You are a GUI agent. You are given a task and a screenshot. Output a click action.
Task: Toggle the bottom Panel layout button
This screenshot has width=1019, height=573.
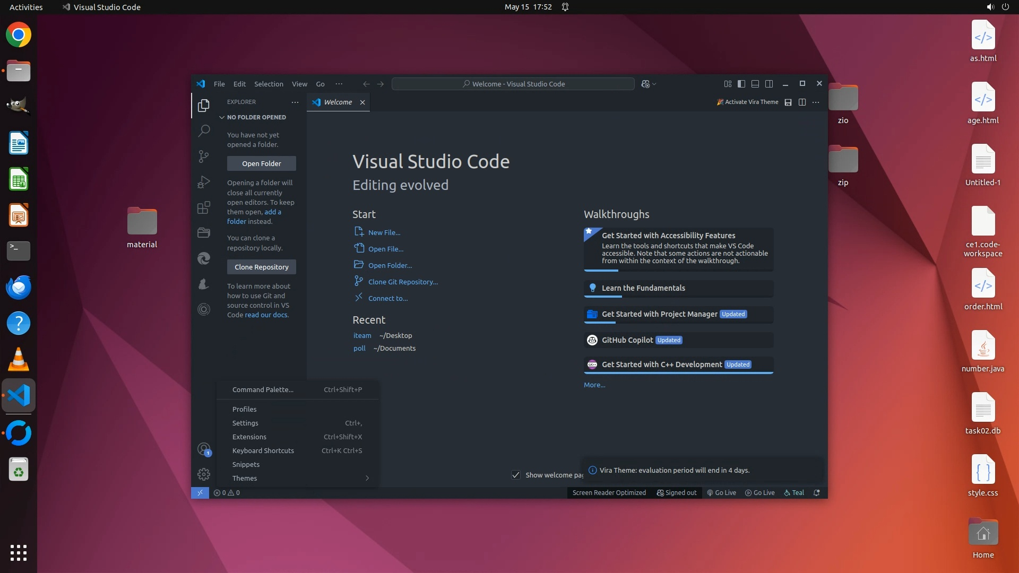pos(755,84)
